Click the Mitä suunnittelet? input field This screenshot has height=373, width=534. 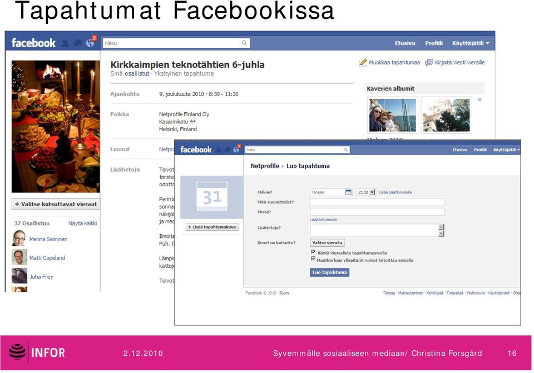coord(377,202)
